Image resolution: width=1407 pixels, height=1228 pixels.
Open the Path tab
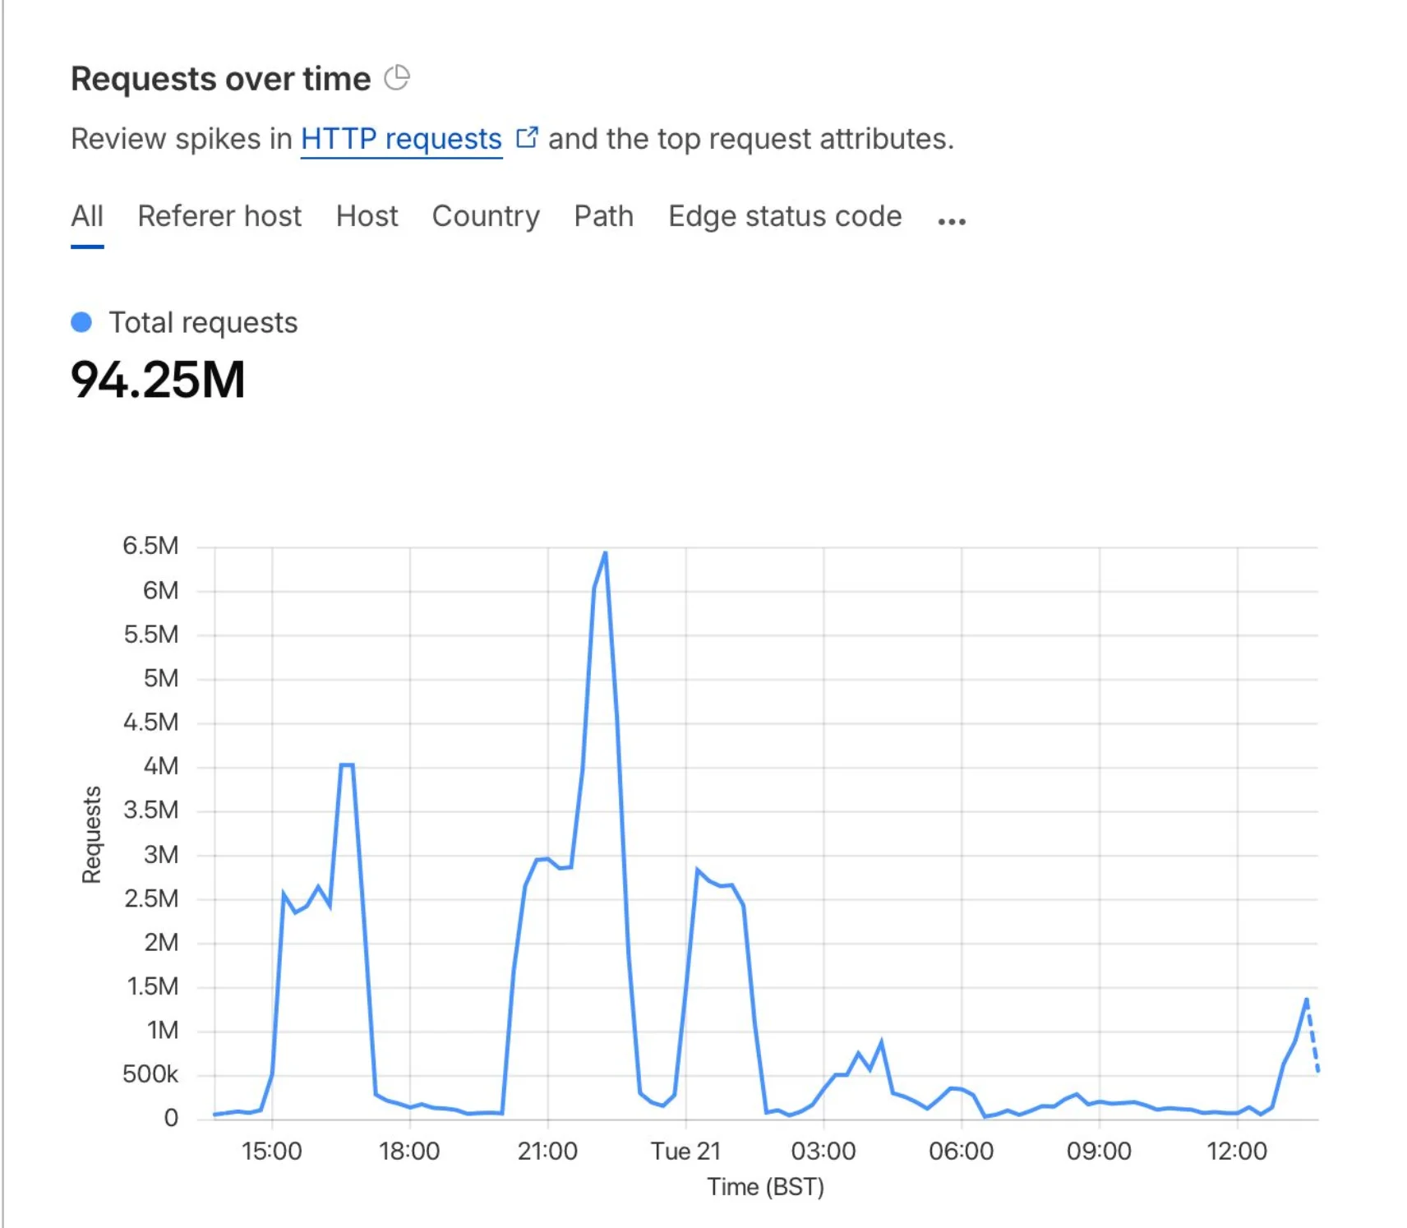(603, 216)
